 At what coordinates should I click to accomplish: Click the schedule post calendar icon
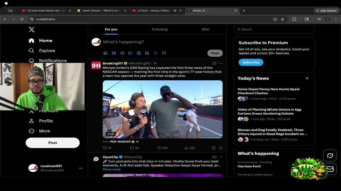tap(147, 53)
